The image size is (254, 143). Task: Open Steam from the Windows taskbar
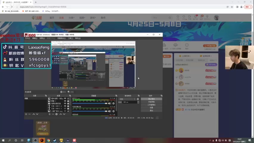[55, 140]
